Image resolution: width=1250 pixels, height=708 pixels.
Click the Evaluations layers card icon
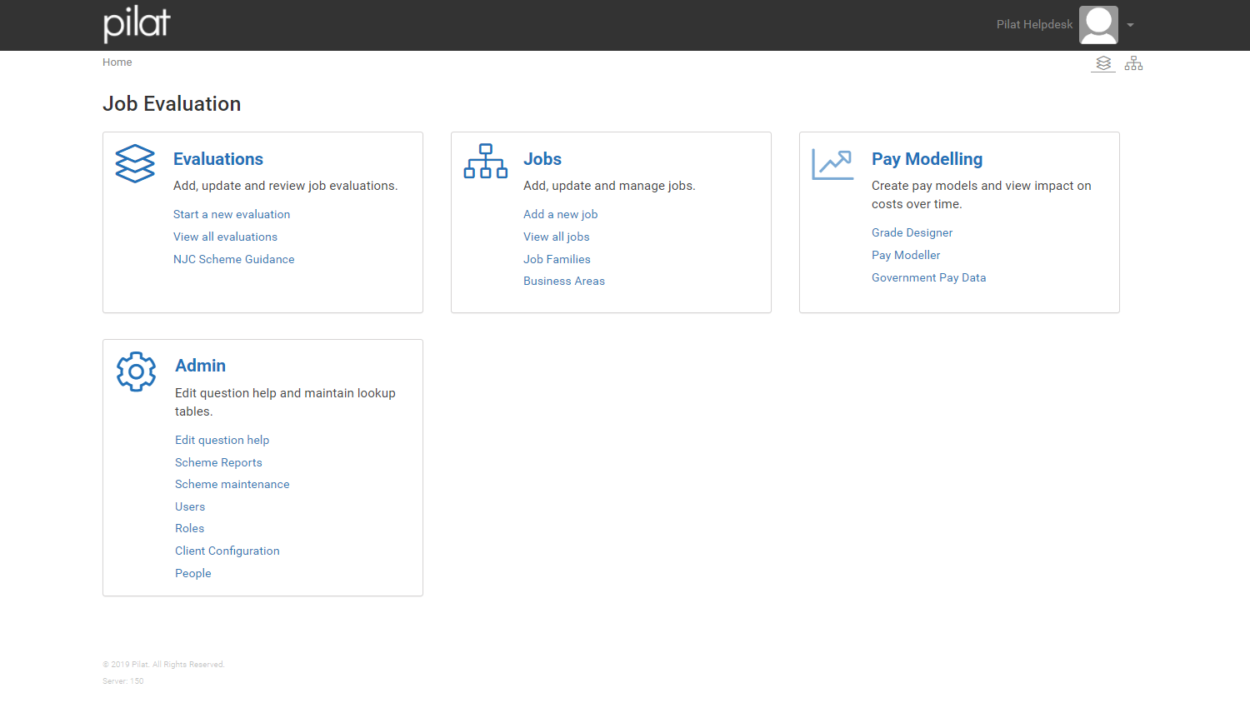(x=135, y=163)
